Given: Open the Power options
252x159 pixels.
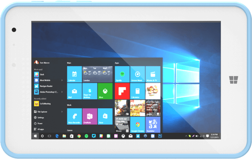Looking at the screenshot, I should coord(38,123).
